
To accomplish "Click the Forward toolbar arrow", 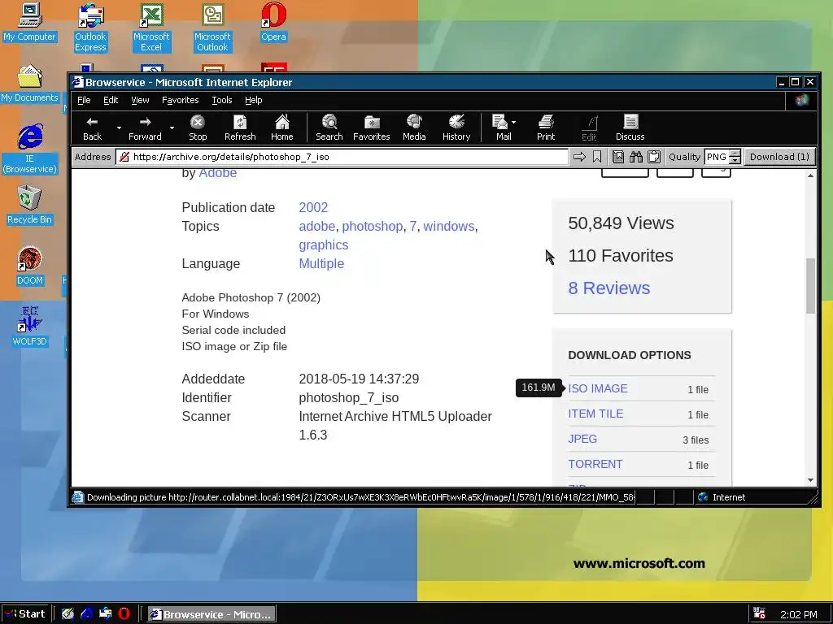I will coord(145,128).
